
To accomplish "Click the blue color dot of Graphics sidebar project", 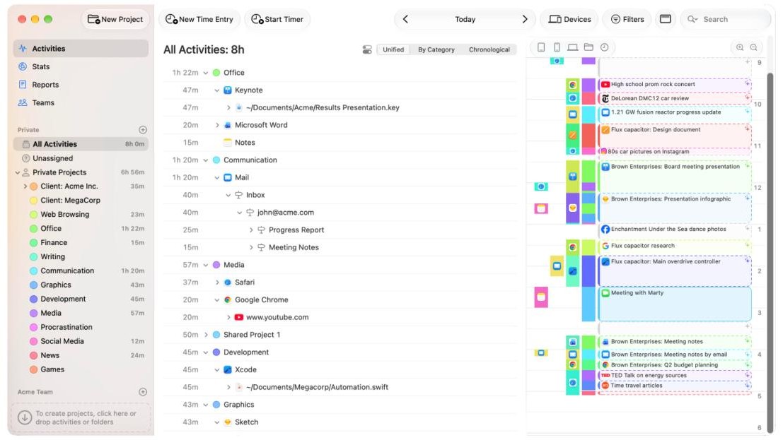I will point(33,285).
